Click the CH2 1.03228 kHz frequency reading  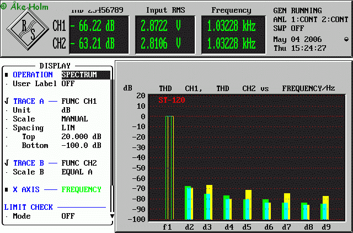(231, 43)
